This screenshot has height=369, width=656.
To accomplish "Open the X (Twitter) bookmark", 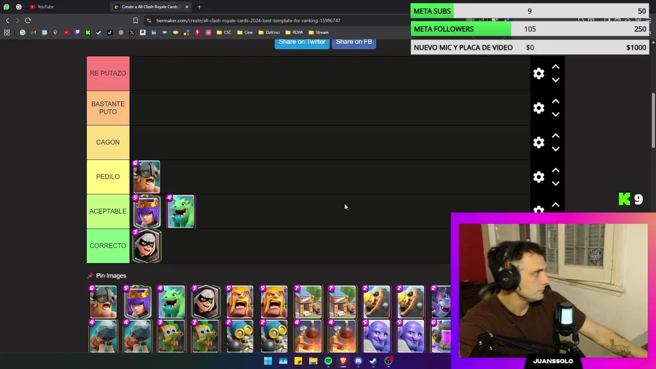I will (132, 32).
